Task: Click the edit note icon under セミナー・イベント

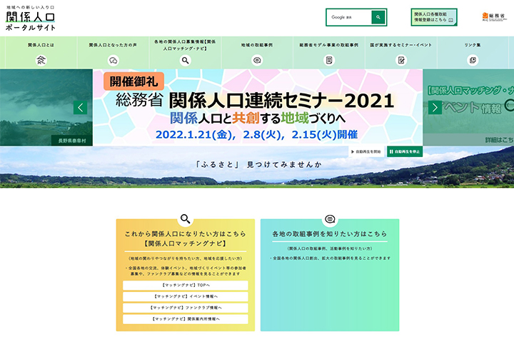Action: pos(401,60)
